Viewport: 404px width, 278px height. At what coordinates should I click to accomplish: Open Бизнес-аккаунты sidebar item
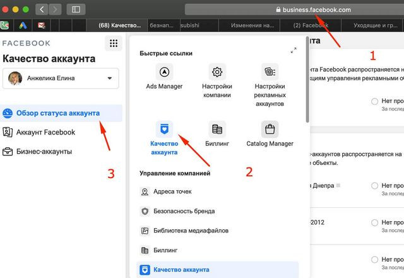pos(61,152)
